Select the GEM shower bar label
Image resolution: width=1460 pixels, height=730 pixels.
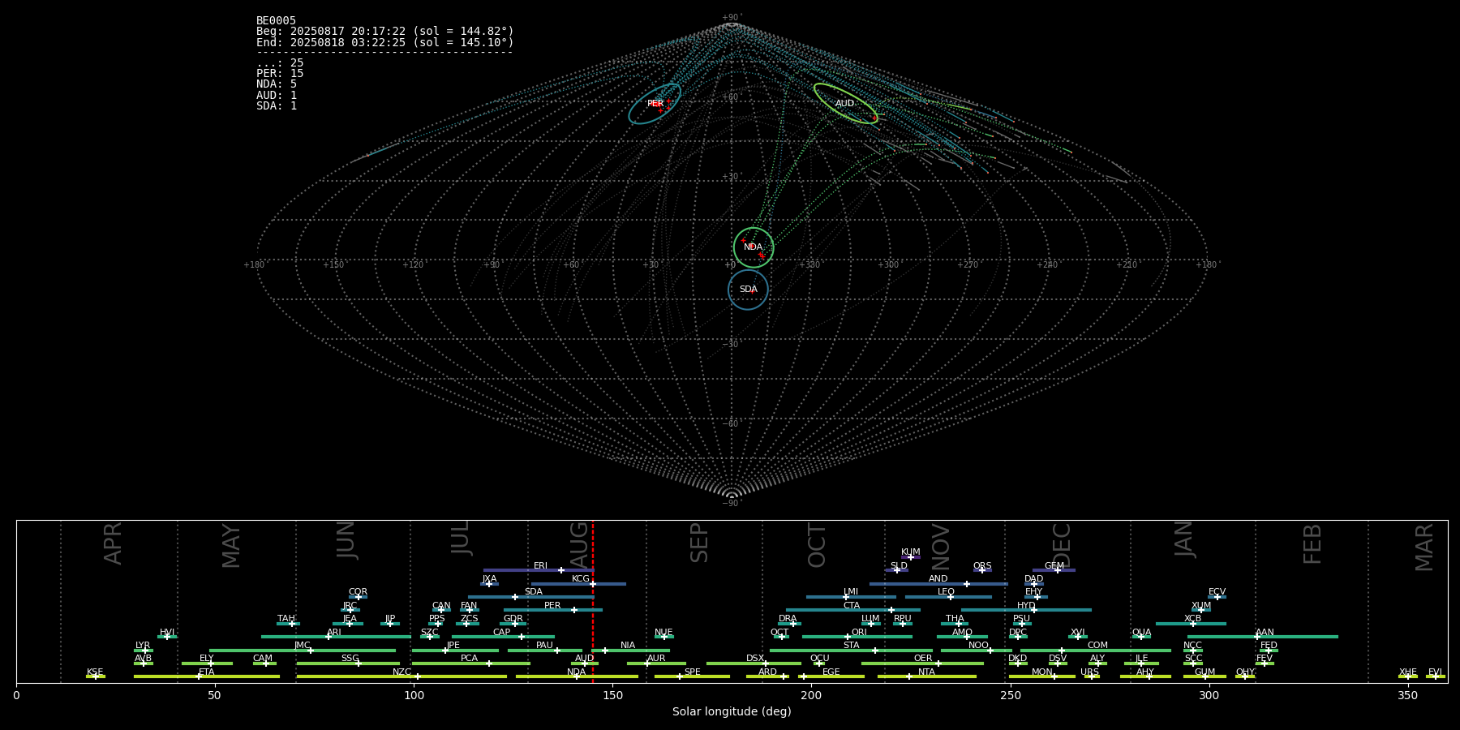pyautogui.click(x=1054, y=566)
